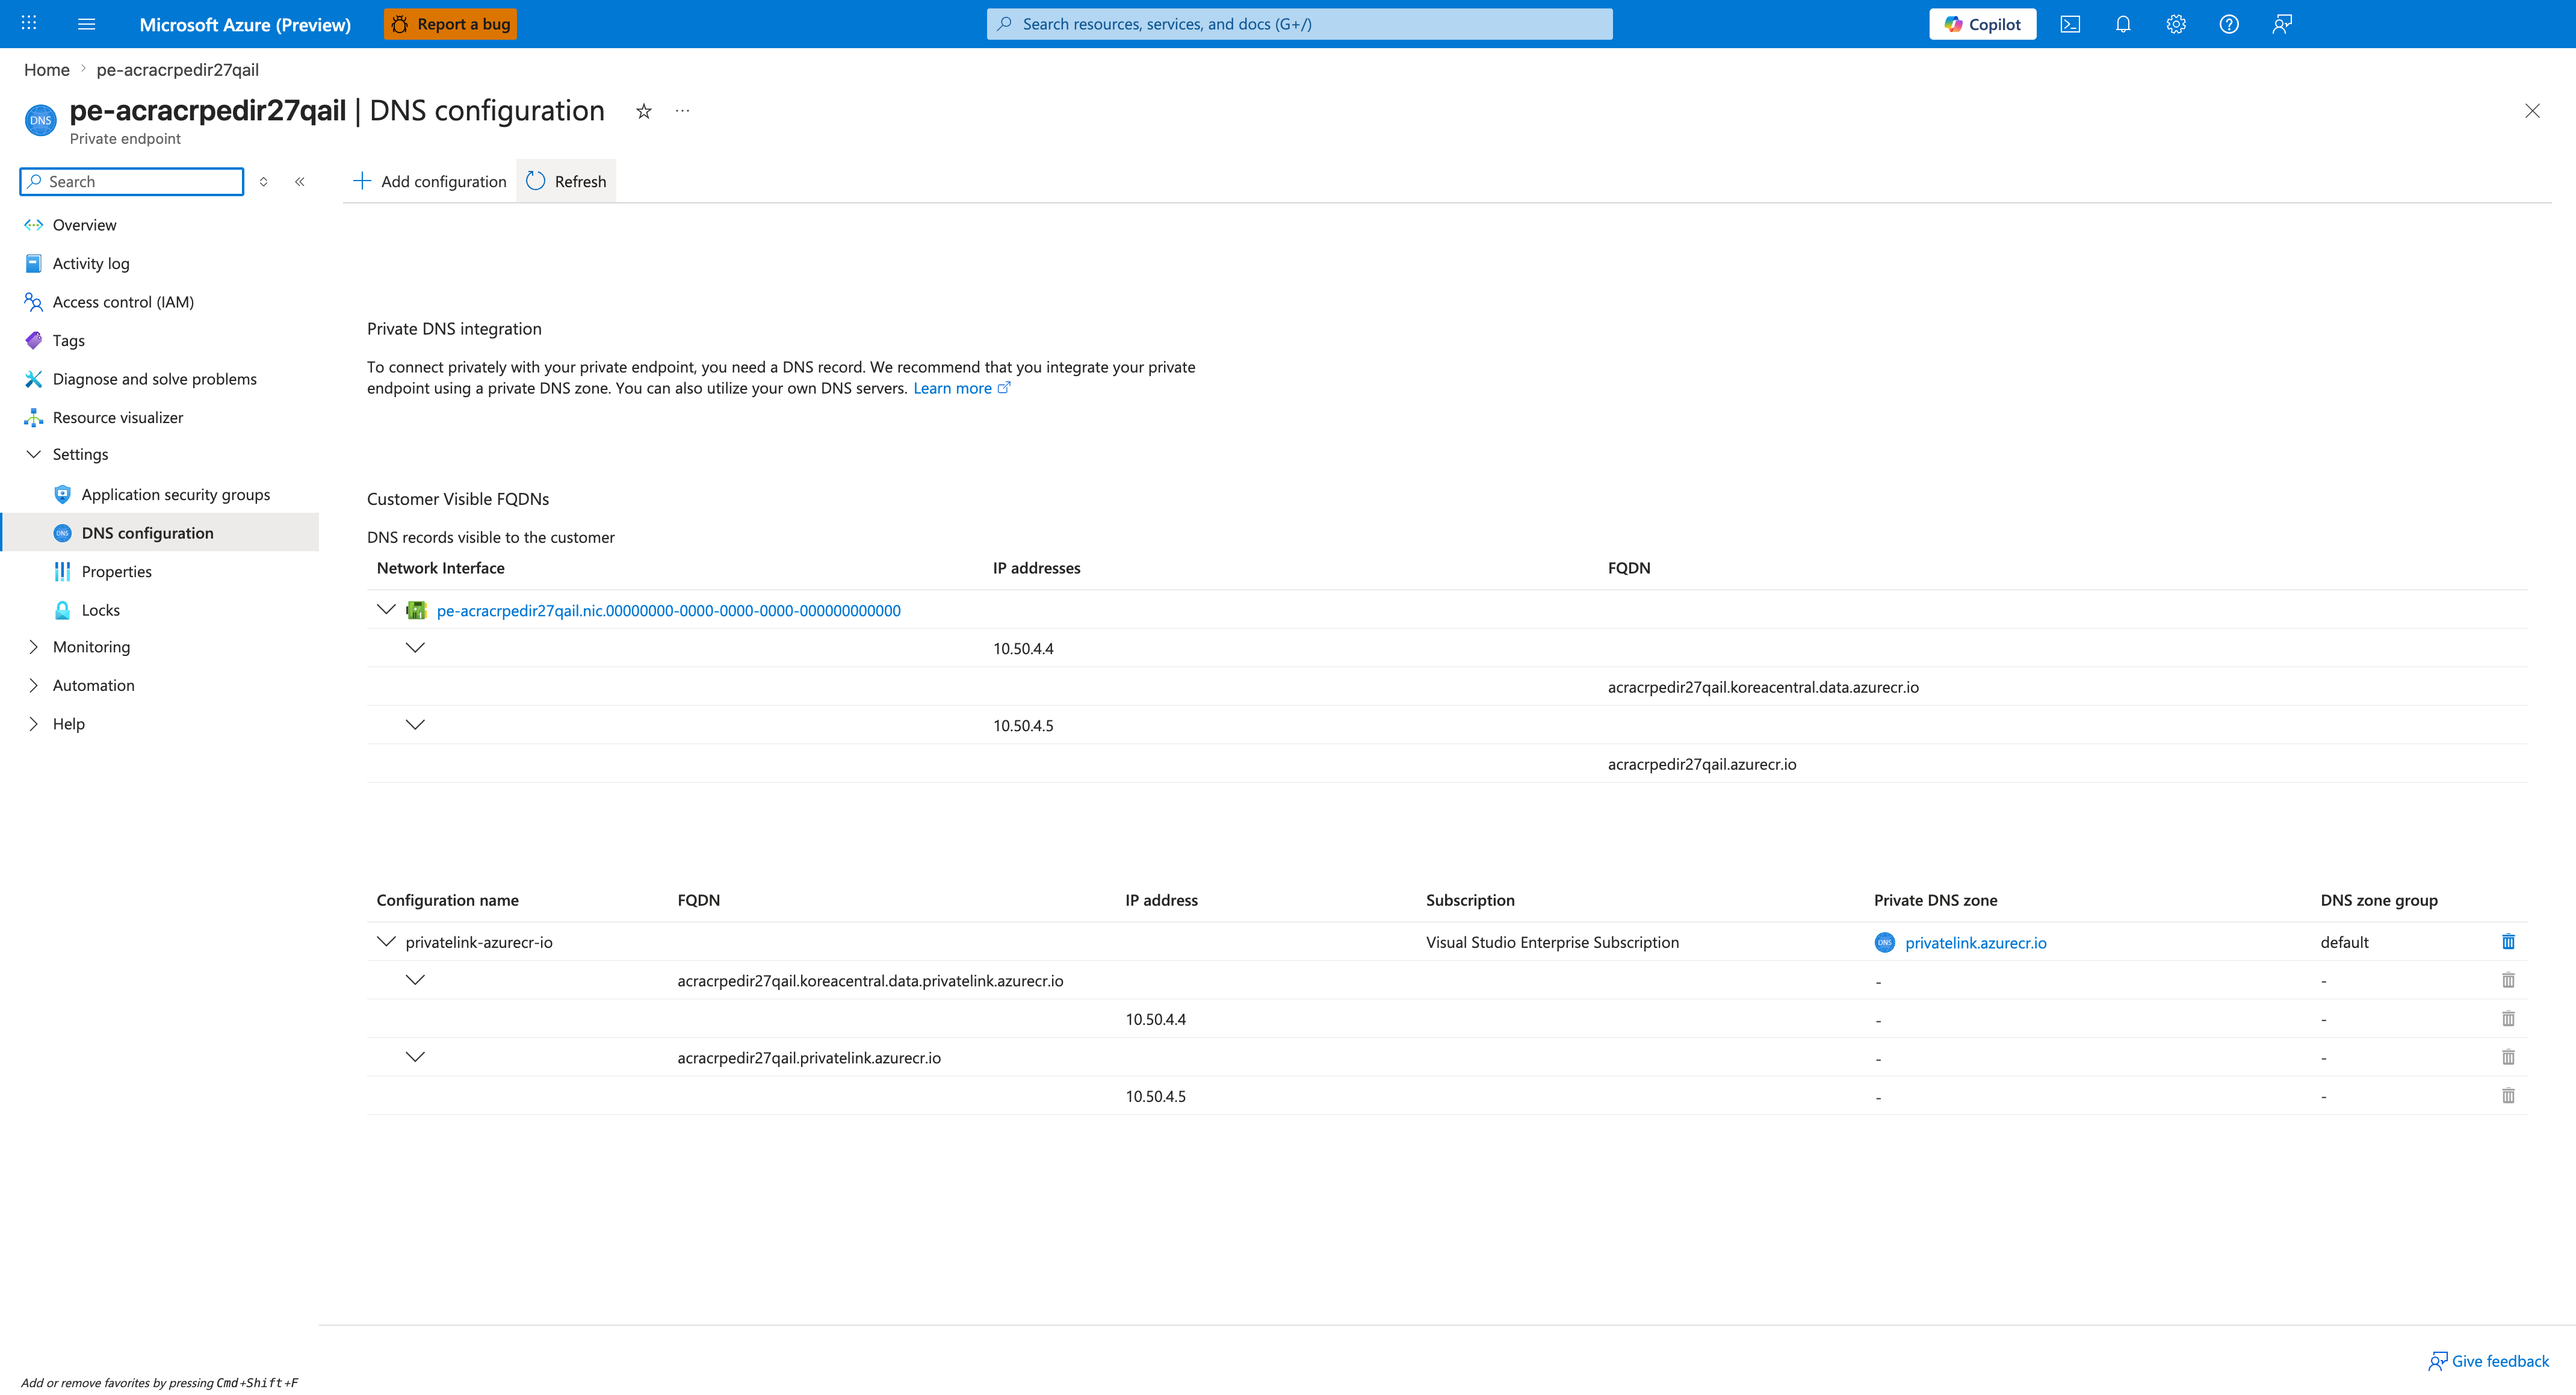Open the privatelink.azurecr.io DNS zone link
Viewport: 2576px width, 1395px height.
[1975, 942]
